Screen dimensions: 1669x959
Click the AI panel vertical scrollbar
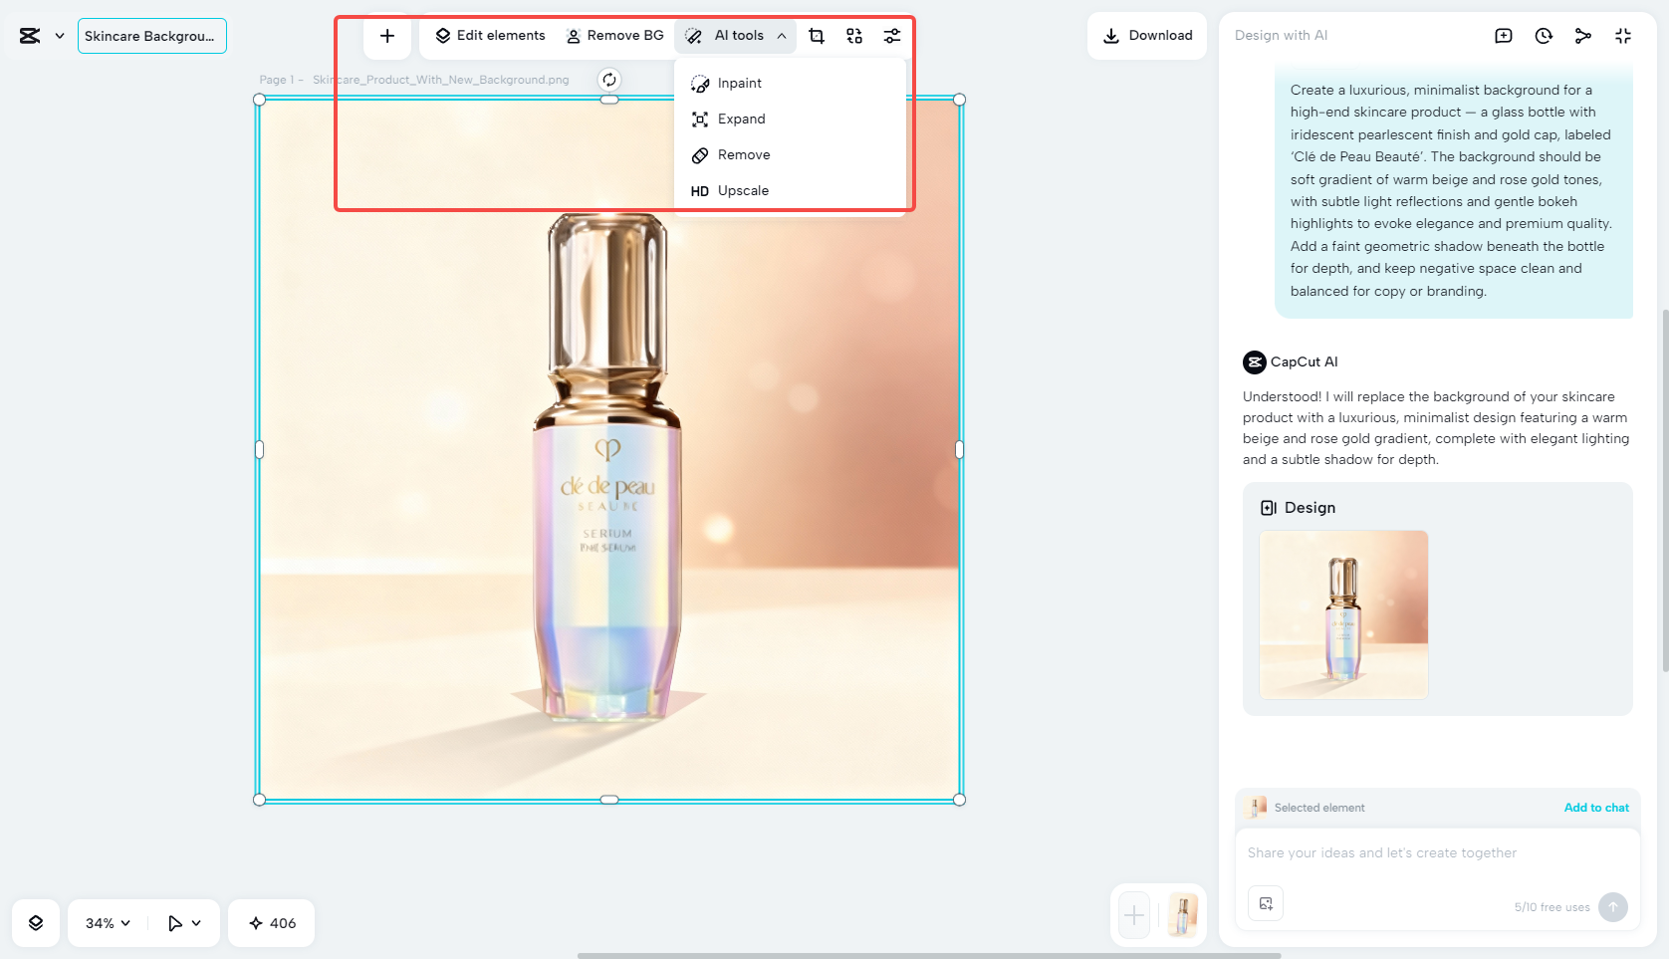pyautogui.click(x=1665, y=490)
